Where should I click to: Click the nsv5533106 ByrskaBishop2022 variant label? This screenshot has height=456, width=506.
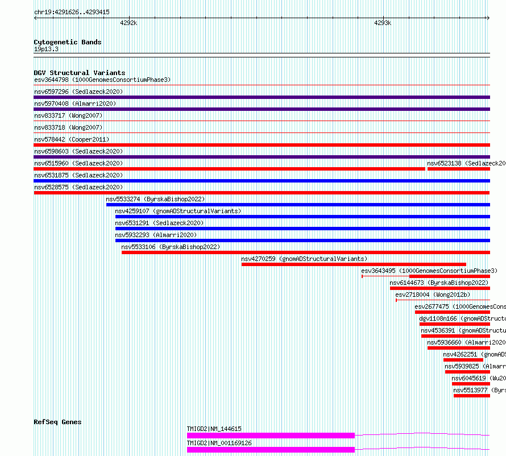coord(171,247)
